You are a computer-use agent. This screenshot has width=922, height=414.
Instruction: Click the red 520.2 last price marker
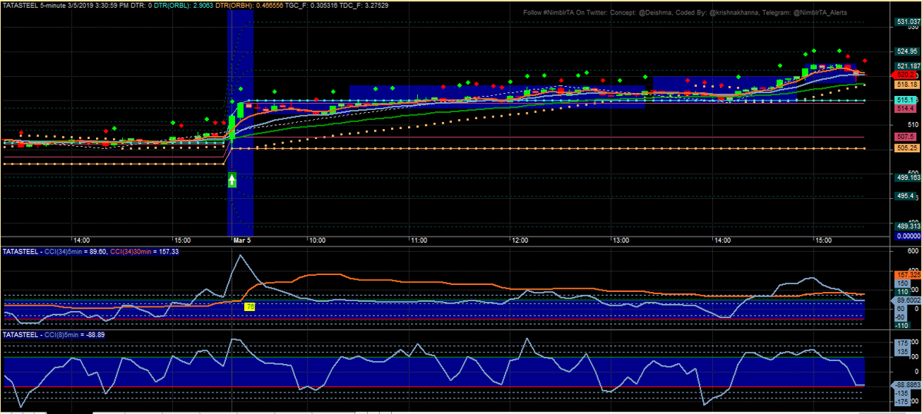pos(905,75)
